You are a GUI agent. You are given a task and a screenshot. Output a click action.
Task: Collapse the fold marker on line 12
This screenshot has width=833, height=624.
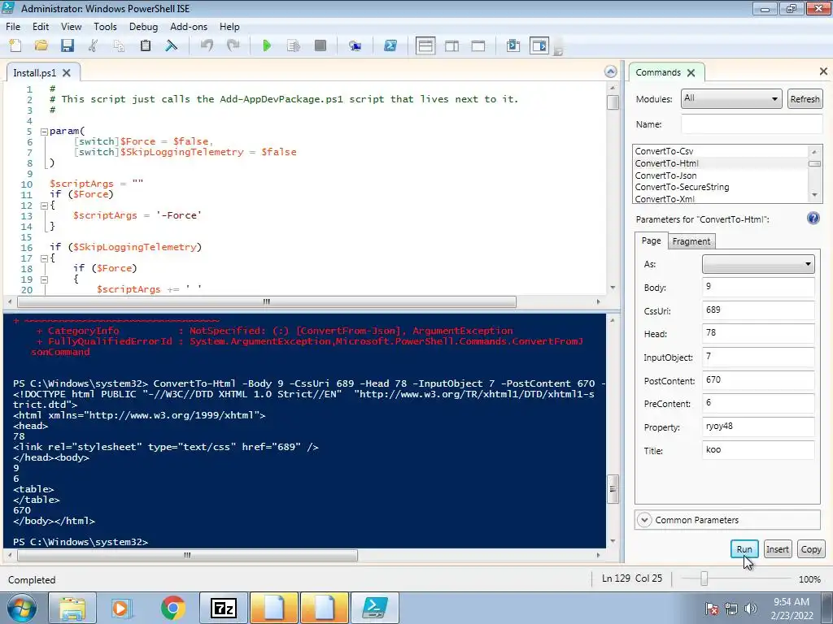point(44,206)
